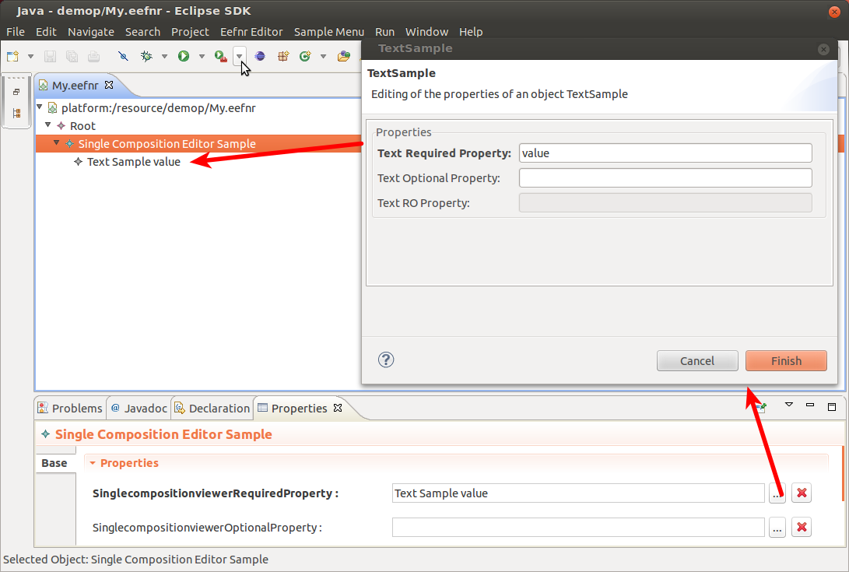Screen dimensions: 849x572
Task: Open the Edit menu
Action: [46, 32]
